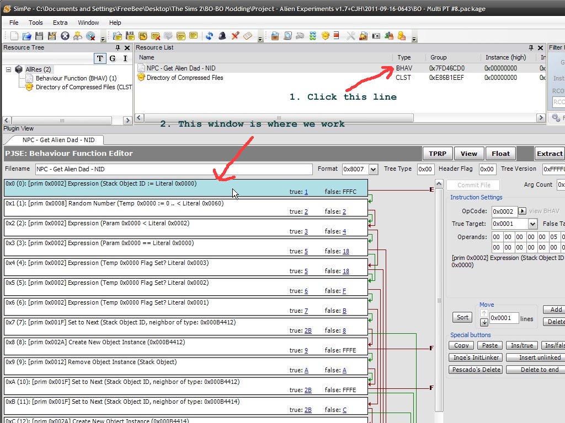The image size is (565, 423).
Task: Click the Save package floppy disk icon
Action: point(39,36)
